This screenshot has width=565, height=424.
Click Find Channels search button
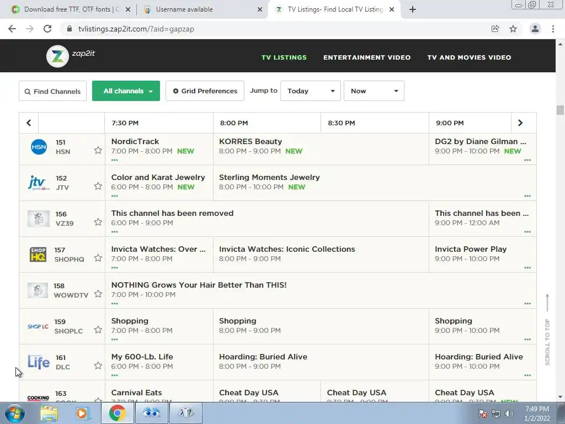pos(52,91)
